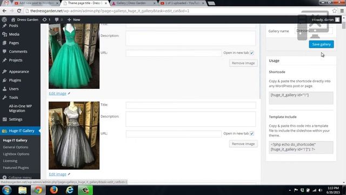The image size is (346, 195).
Task: Open the Chrome hamburger menu
Action: point(342,11)
